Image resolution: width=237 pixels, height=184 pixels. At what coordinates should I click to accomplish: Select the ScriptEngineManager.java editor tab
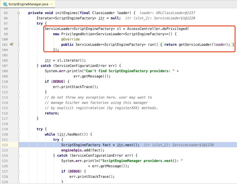26,4
